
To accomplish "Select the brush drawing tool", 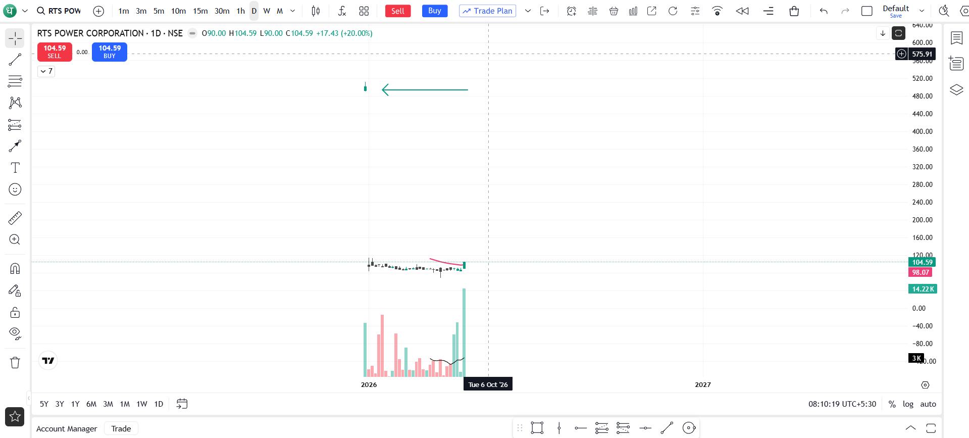I will point(15,146).
